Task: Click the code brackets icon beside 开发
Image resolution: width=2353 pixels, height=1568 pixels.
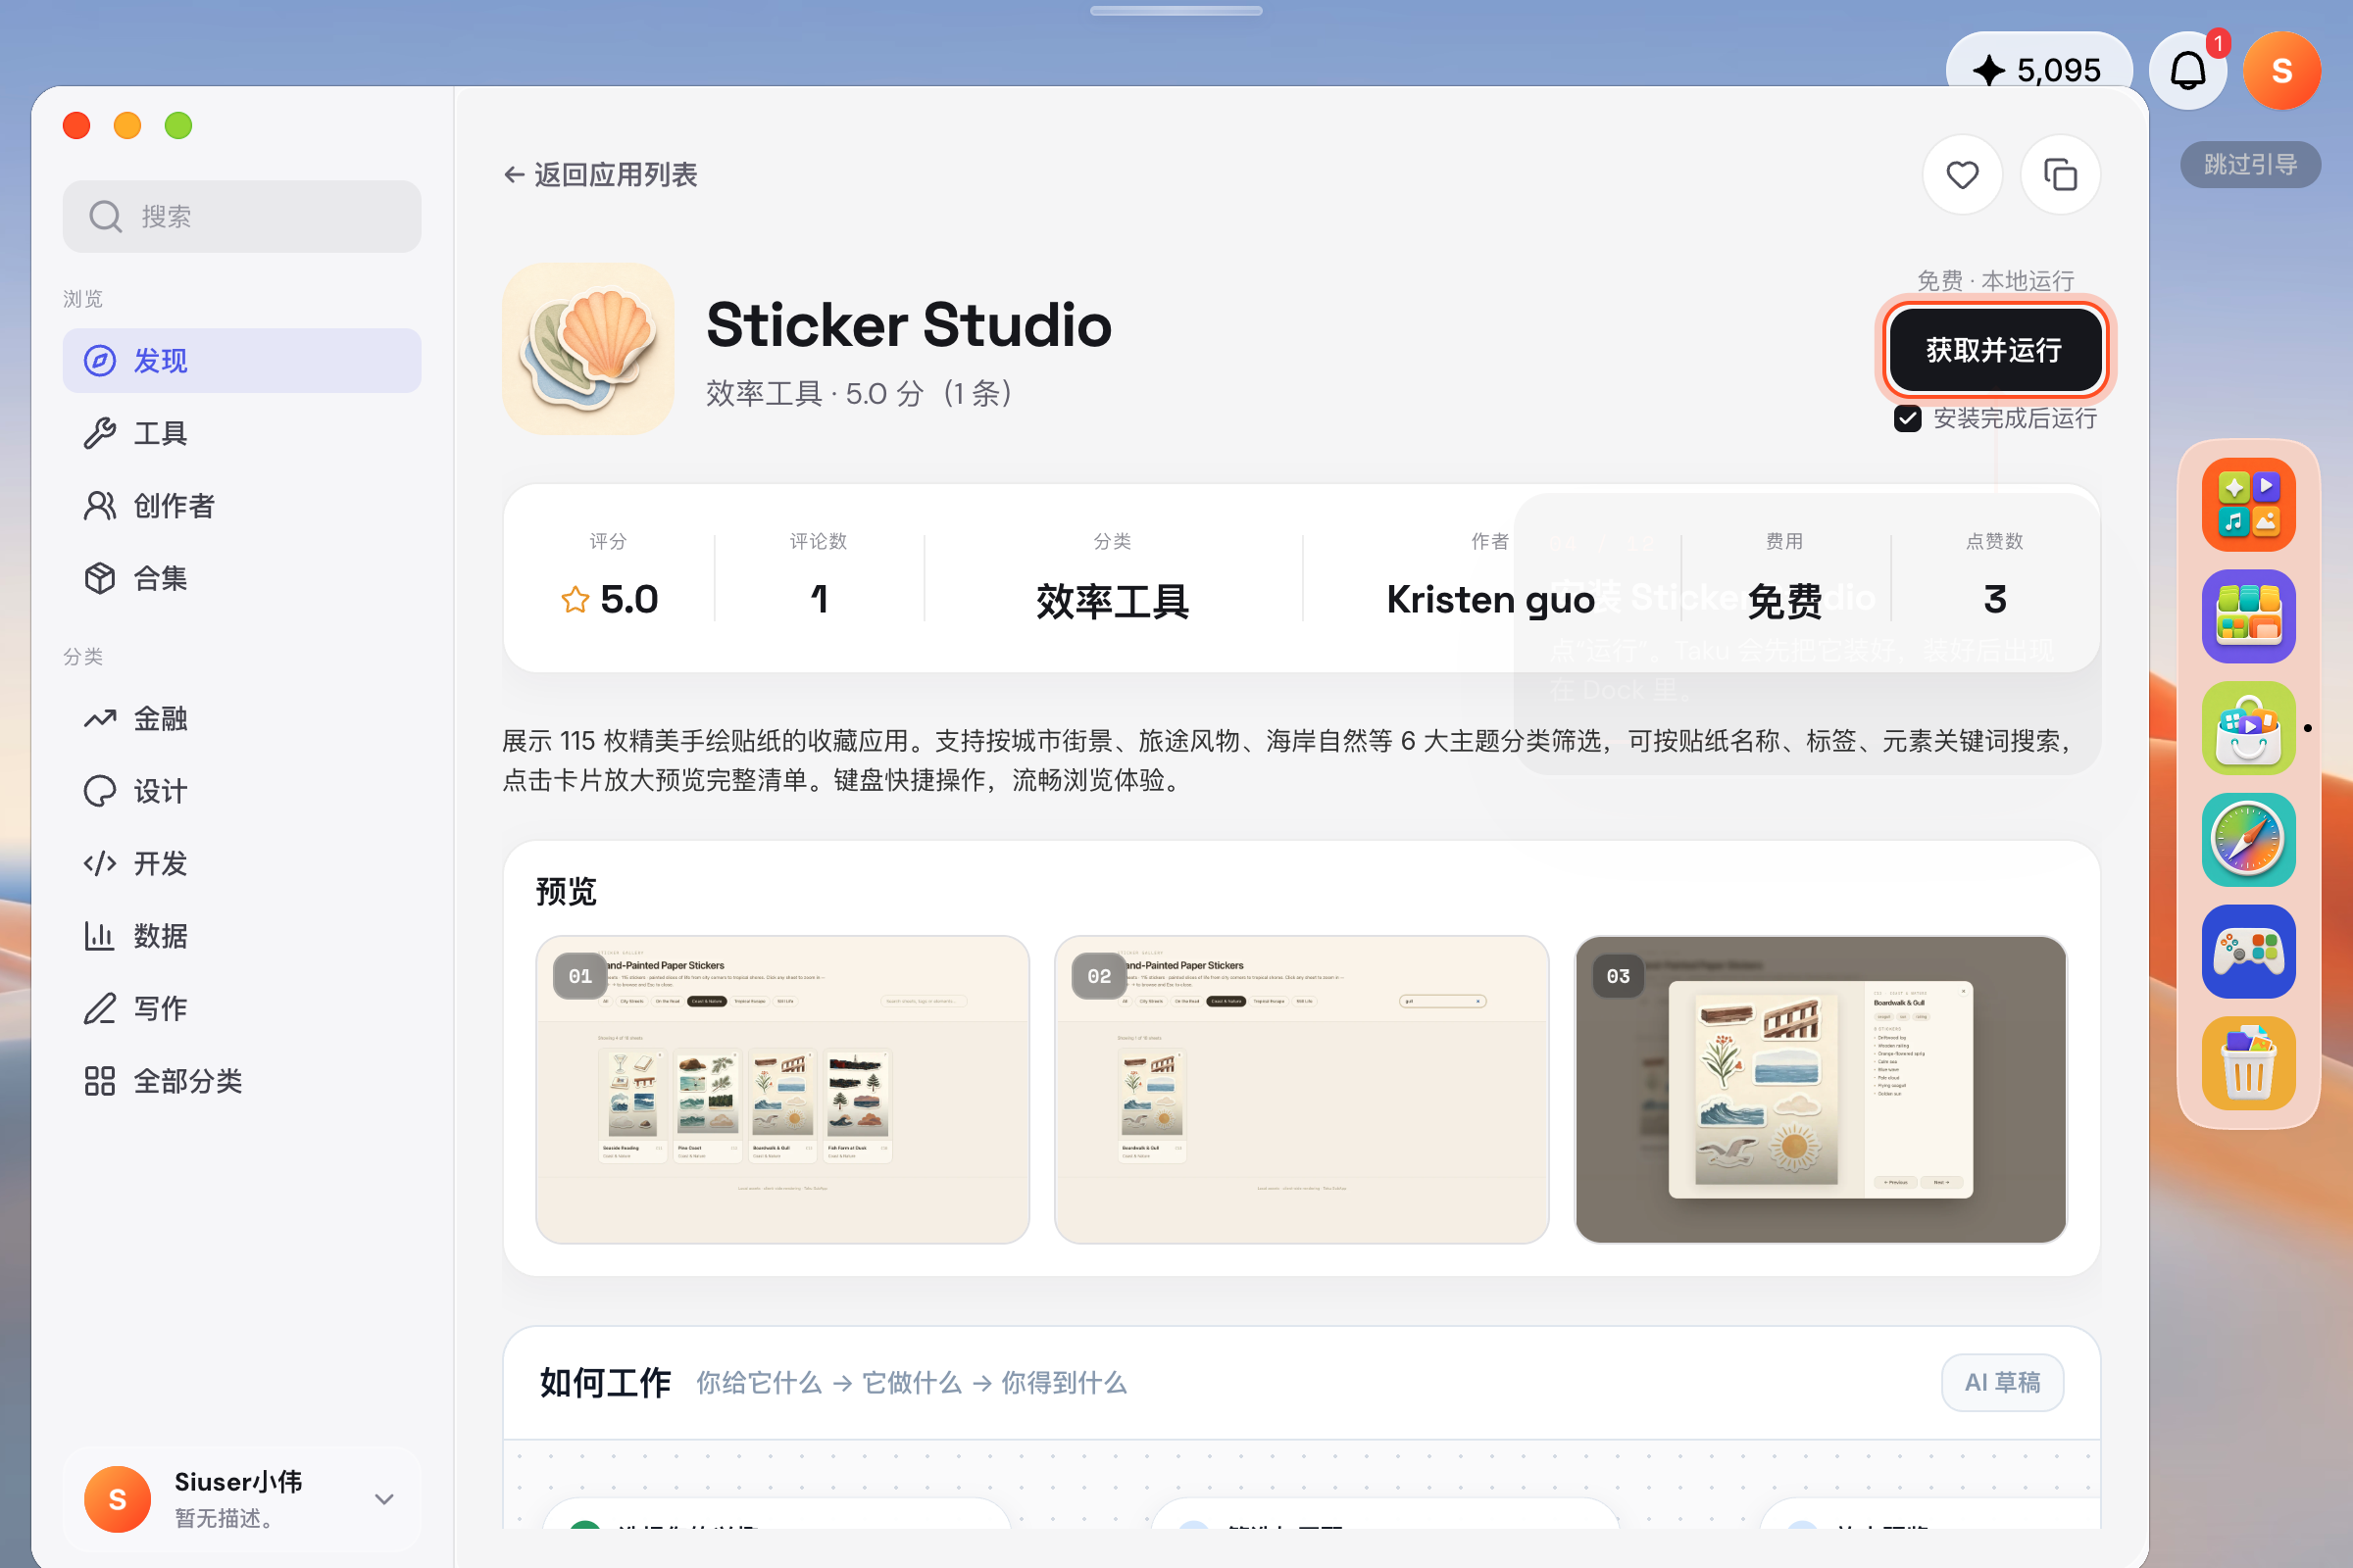Action: point(100,863)
